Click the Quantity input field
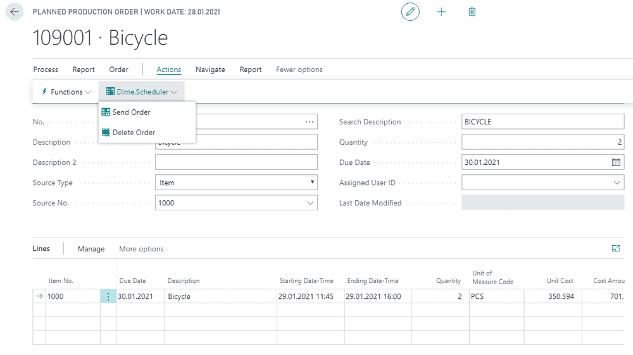The width and height of the screenshot is (633, 355). [x=543, y=142]
